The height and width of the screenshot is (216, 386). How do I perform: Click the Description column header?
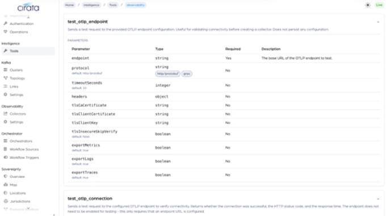click(x=271, y=49)
